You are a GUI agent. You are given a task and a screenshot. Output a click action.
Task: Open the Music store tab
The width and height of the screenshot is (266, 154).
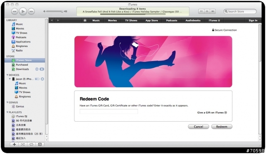click(x=96, y=20)
